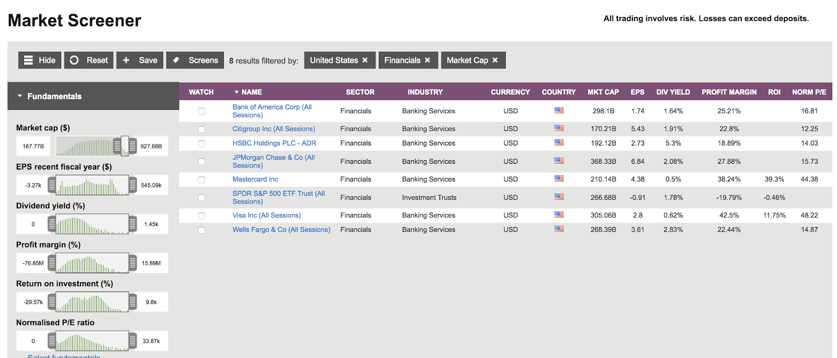This screenshot has width=837, height=358.
Task: Open JPMorgan Chase & Co link
Action: click(x=274, y=161)
